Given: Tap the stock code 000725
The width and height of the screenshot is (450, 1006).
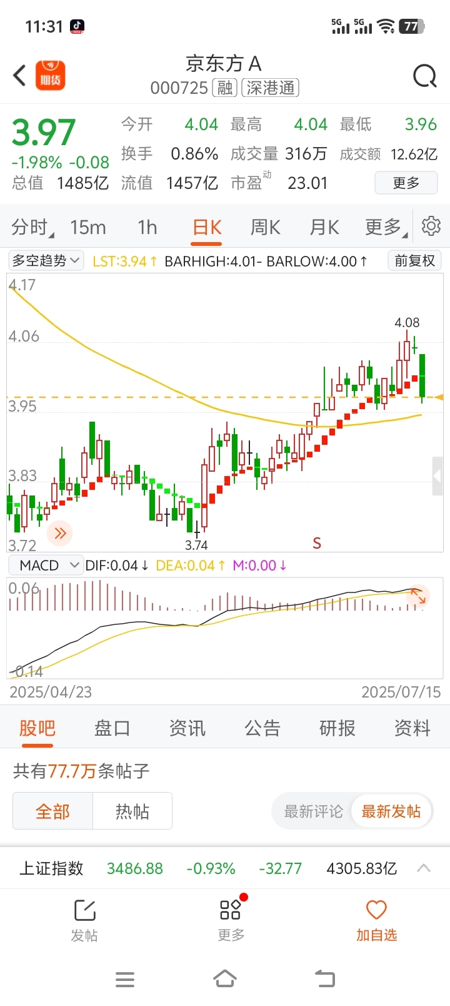Looking at the screenshot, I should click(179, 88).
